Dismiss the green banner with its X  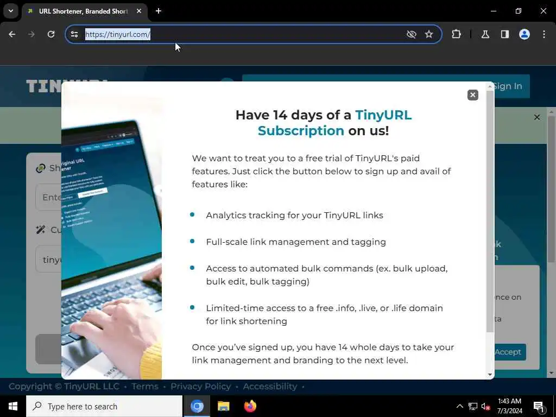(537, 117)
